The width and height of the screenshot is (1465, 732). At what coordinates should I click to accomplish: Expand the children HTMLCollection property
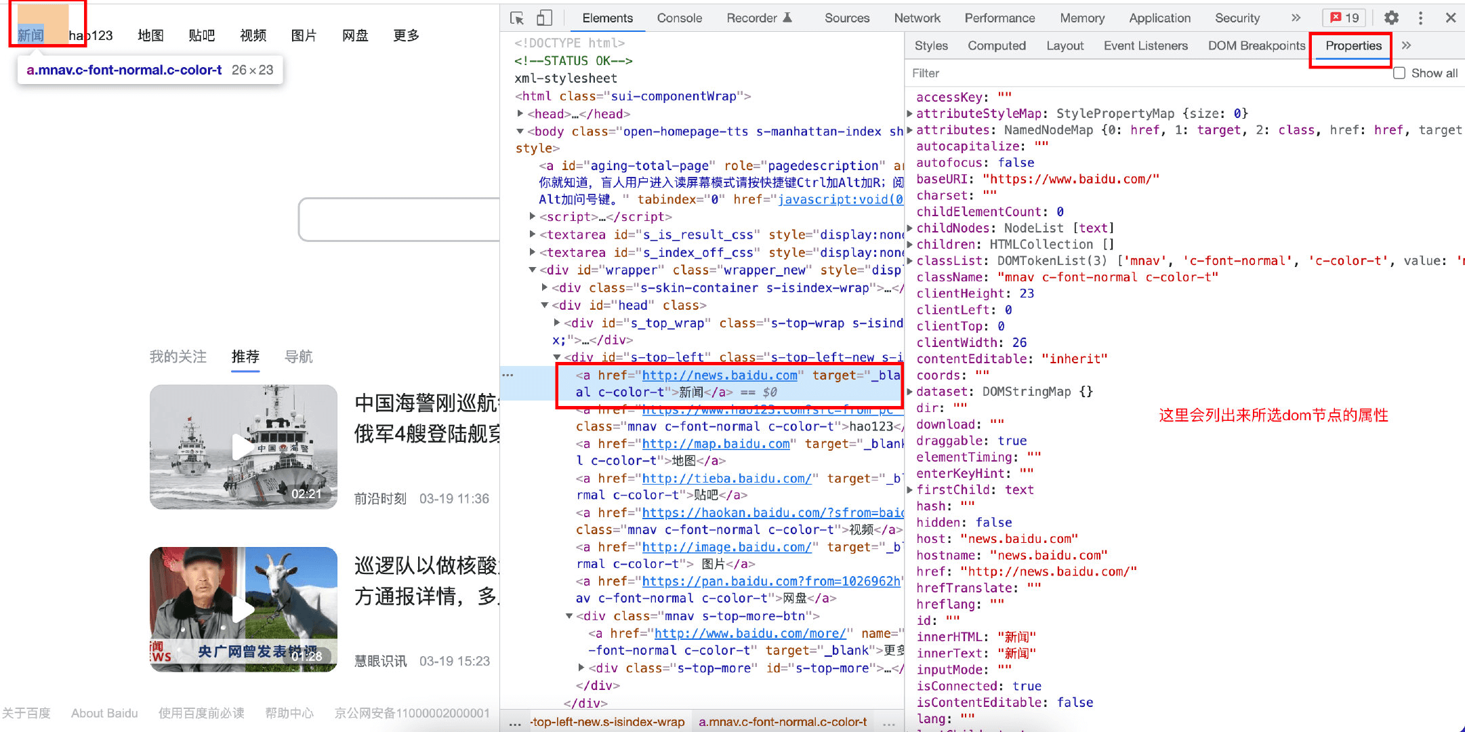(910, 245)
